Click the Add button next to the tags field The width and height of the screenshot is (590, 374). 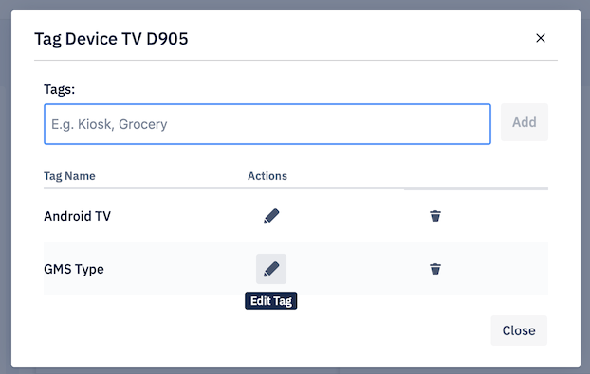[525, 122]
